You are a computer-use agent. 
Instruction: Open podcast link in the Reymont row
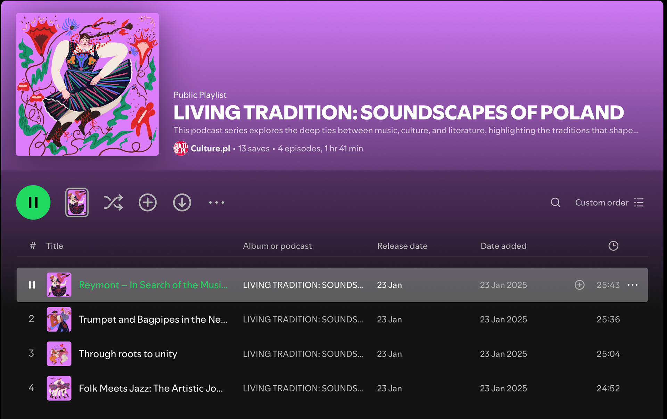[x=303, y=285]
